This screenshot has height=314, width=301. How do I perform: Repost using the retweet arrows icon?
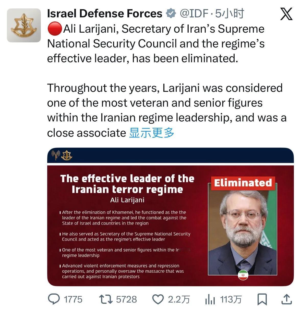point(106,299)
